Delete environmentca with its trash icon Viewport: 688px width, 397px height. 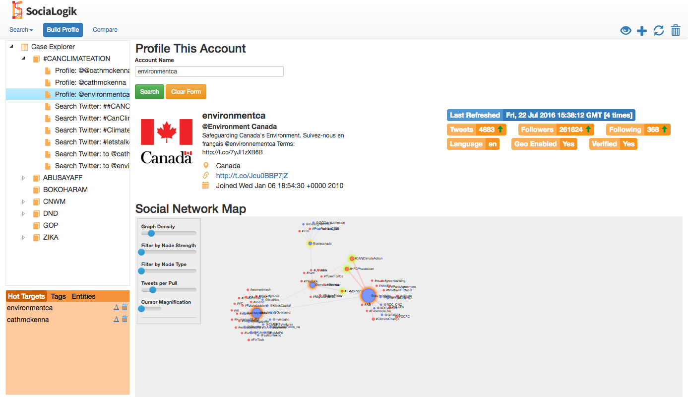(x=125, y=308)
